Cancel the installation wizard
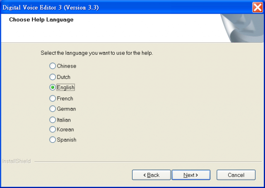 (236, 175)
